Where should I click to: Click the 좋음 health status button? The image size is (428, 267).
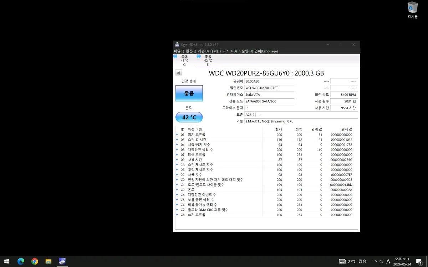189,93
